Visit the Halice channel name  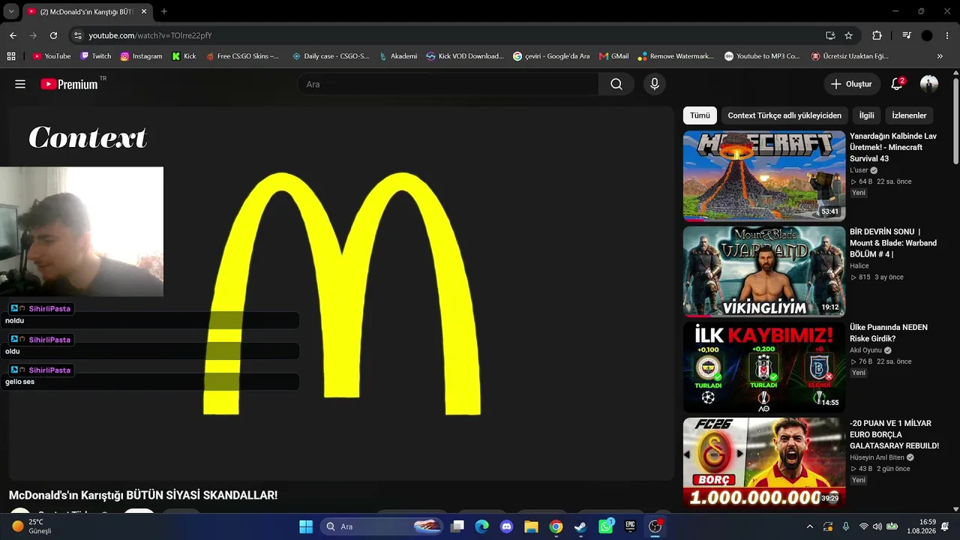859,265
